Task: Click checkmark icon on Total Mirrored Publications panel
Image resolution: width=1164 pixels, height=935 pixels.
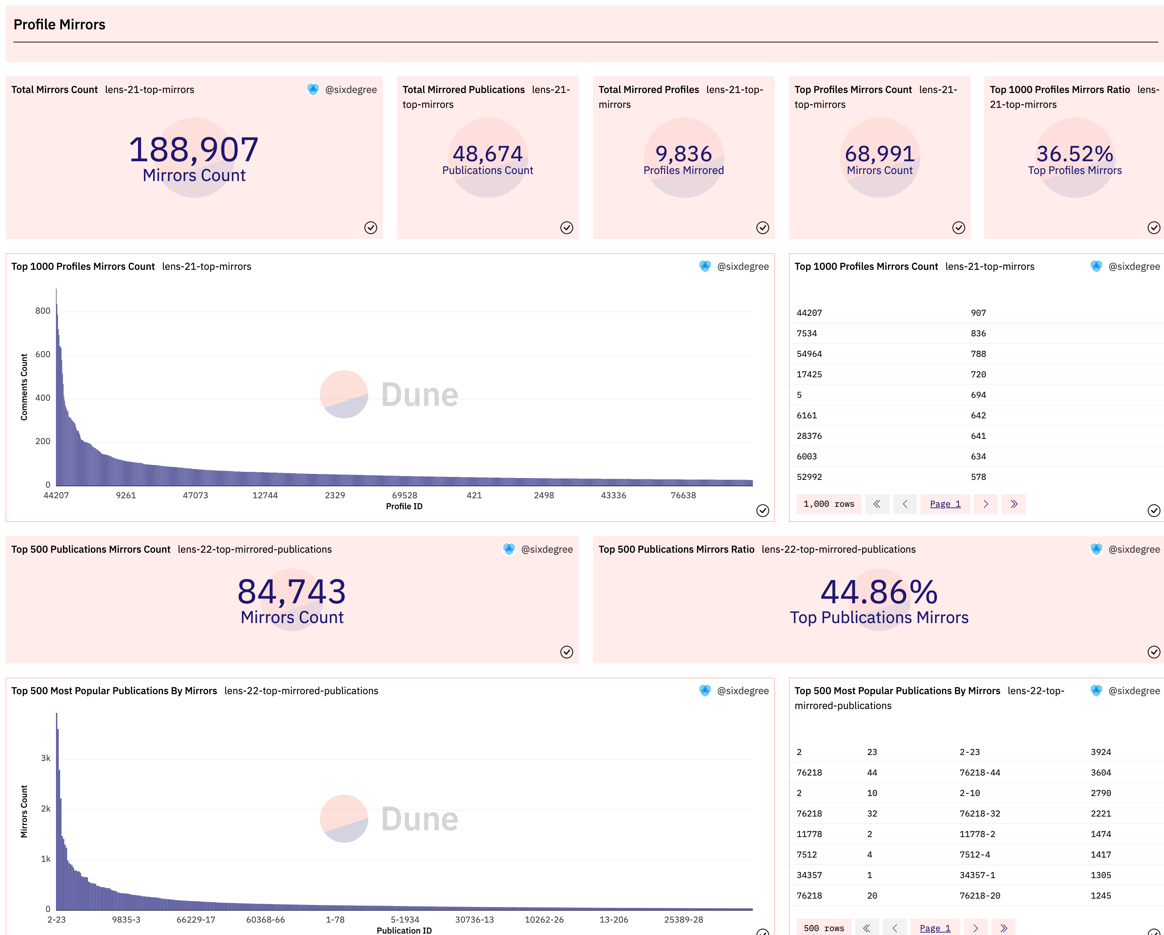Action: [x=566, y=228]
